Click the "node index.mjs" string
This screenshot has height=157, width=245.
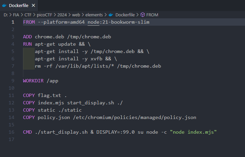click(193, 132)
